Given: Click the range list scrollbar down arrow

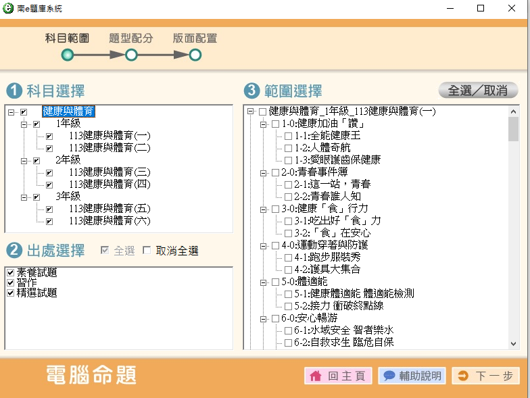Looking at the screenshot, I should coord(513,345).
